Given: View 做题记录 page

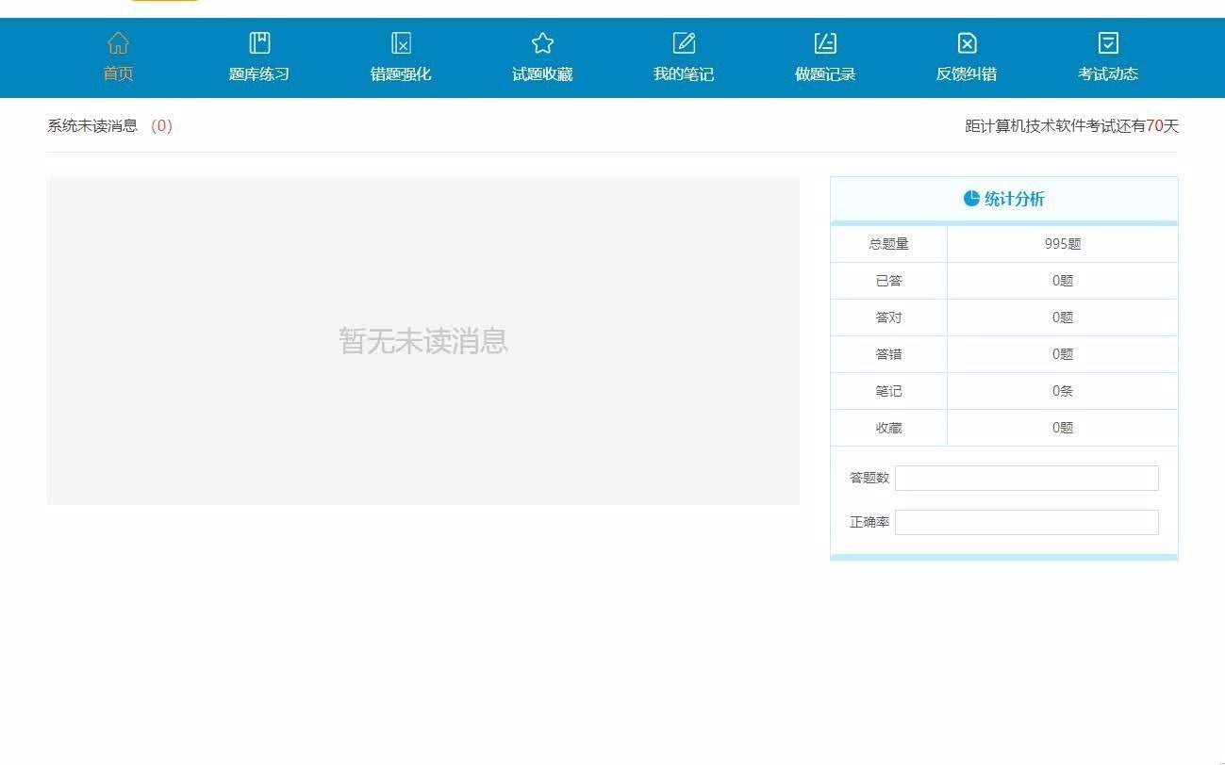Looking at the screenshot, I should [x=825, y=73].
